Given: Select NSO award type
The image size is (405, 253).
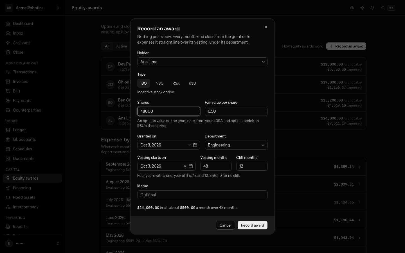Looking at the screenshot, I should pos(159,83).
